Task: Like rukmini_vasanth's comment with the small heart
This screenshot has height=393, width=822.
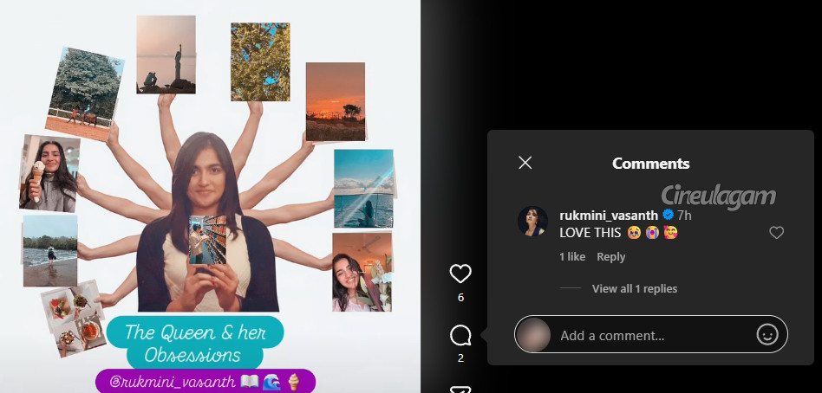Action: click(x=776, y=232)
